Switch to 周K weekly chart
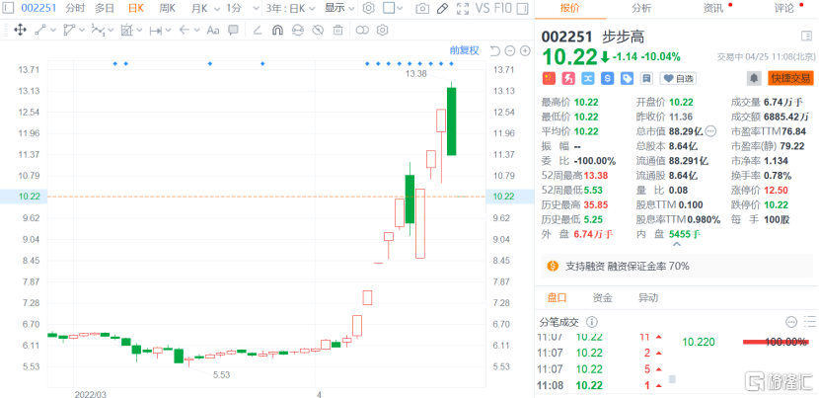This screenshot has height=398, width=819. coord(167,8)
